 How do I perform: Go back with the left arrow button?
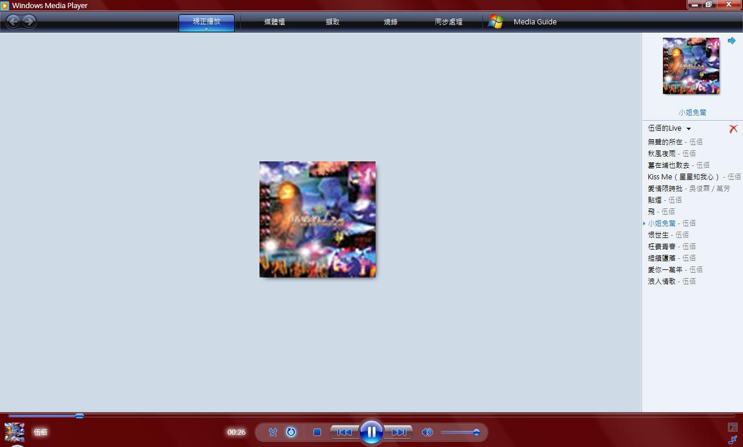[13, 21]
